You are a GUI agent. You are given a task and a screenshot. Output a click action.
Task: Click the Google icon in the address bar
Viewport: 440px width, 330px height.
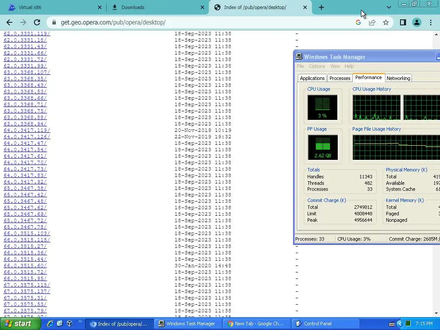pos(358,22)
